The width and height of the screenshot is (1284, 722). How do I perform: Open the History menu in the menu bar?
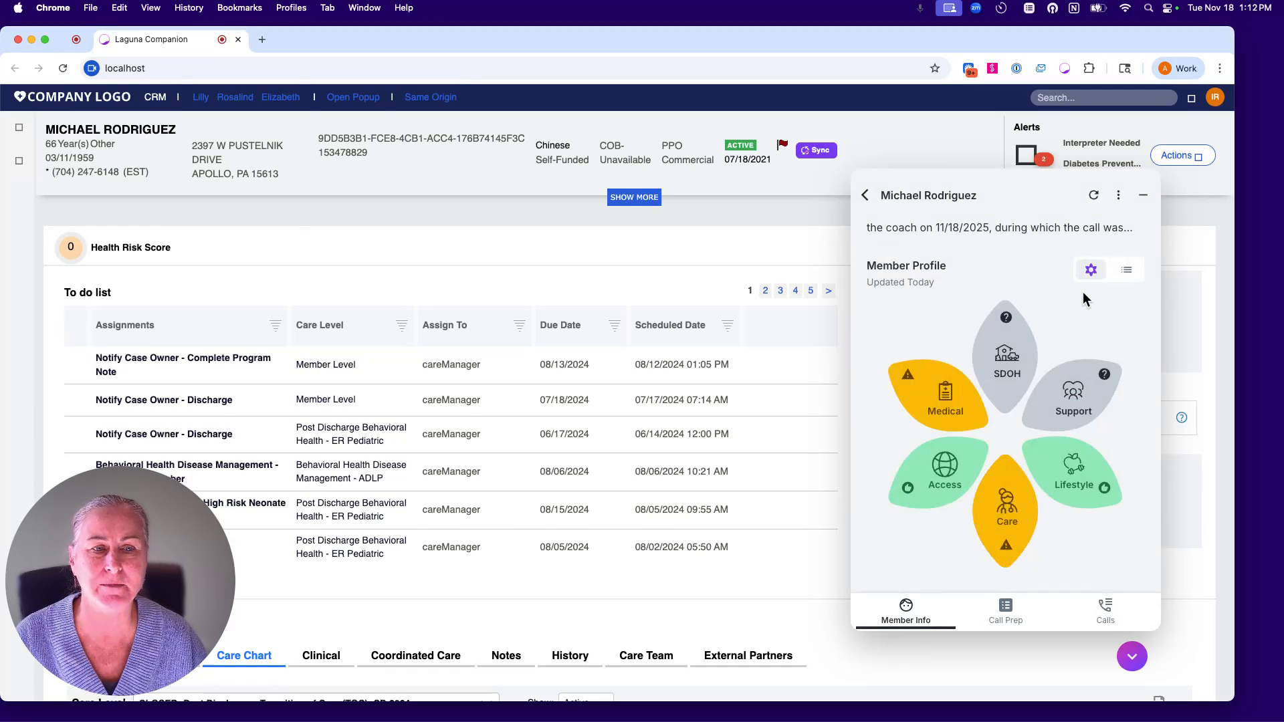coord(189,7)
